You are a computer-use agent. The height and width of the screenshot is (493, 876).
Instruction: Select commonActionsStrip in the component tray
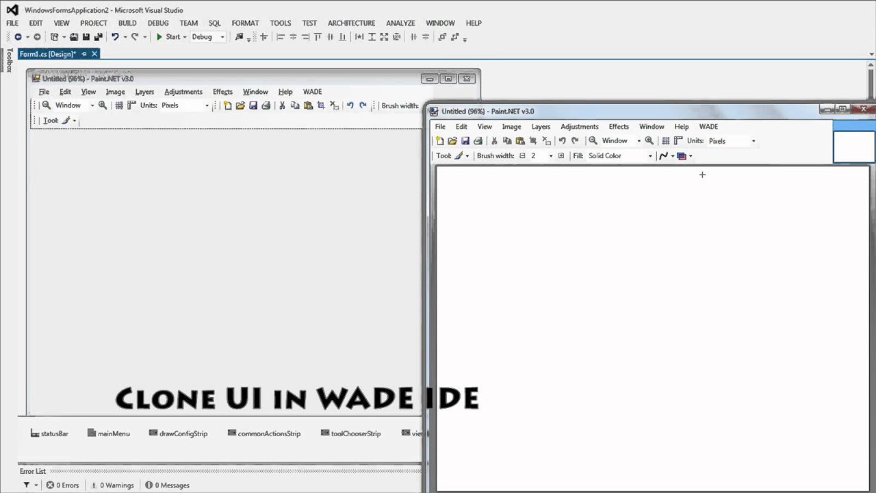[264, 433]
